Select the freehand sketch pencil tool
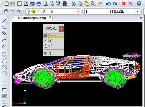Screen dimensions: 145x107 click(x=4, y=46)
